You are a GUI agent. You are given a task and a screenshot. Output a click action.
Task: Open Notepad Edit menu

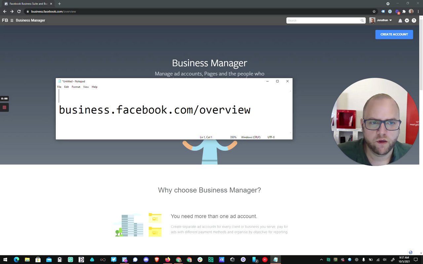[x=66, y=87]
